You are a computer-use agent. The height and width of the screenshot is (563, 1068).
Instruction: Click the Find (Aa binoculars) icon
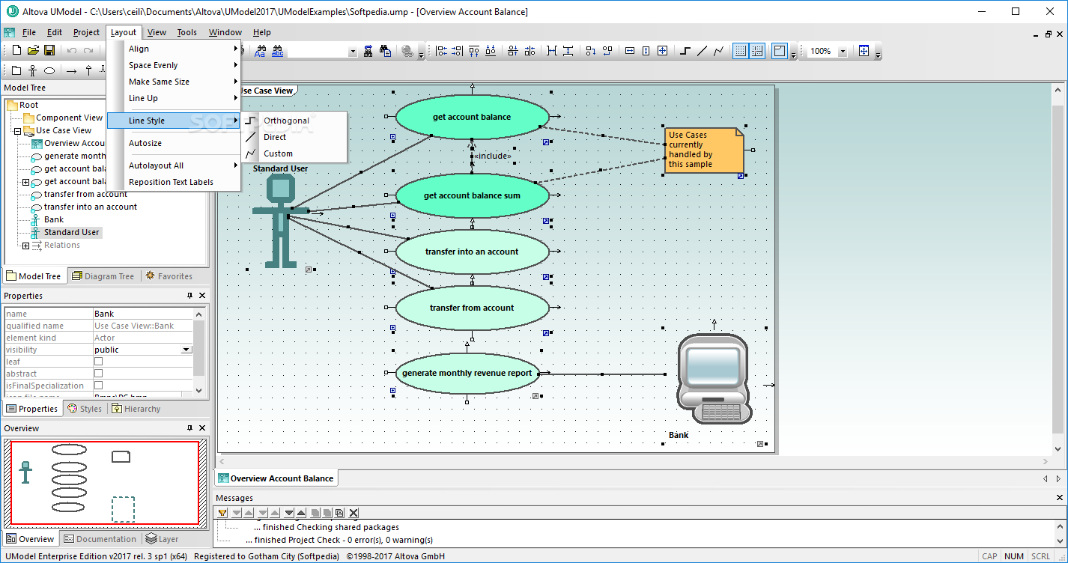pyautogui.click(x=261, y=51)
